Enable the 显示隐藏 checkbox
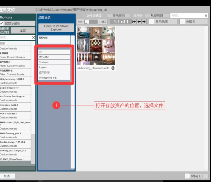 point(152,22)
